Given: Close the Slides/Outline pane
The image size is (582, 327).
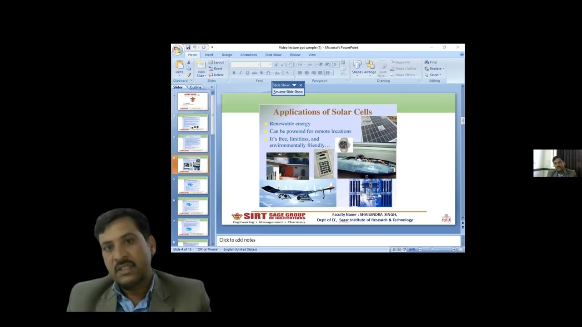Looking at the screenshot, I should [x=211, y=87].
